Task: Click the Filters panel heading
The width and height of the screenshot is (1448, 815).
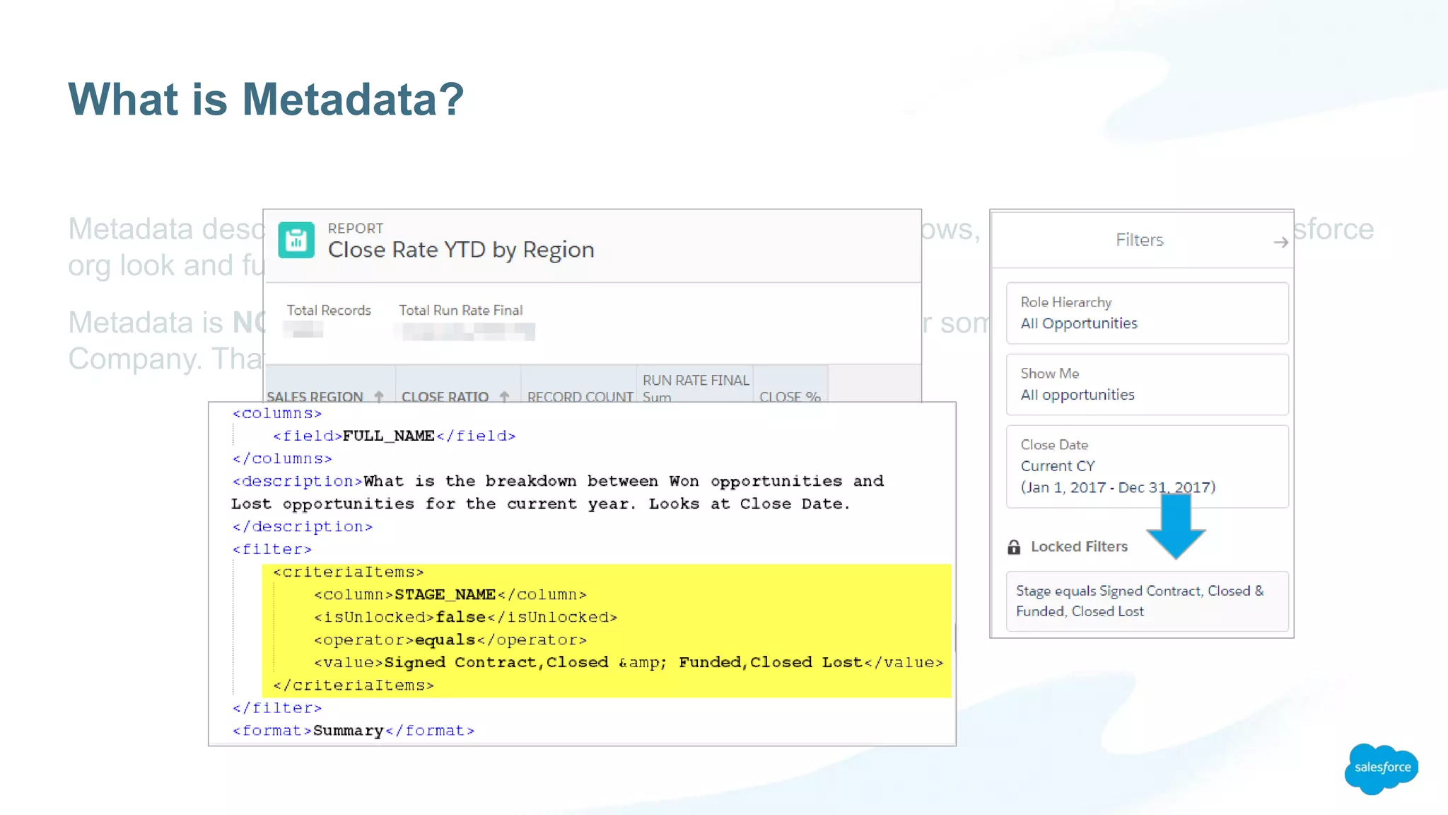Action: coord(1139,240)
